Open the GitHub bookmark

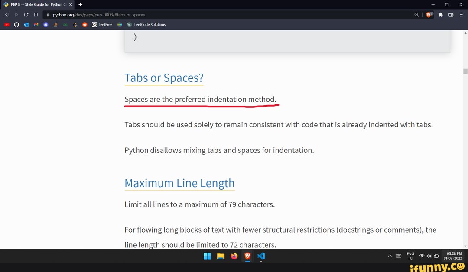coord(16,25)
